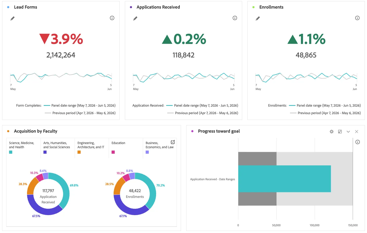
Task: Click the edit pencil in Lead Forms
Action: [12, 18]
